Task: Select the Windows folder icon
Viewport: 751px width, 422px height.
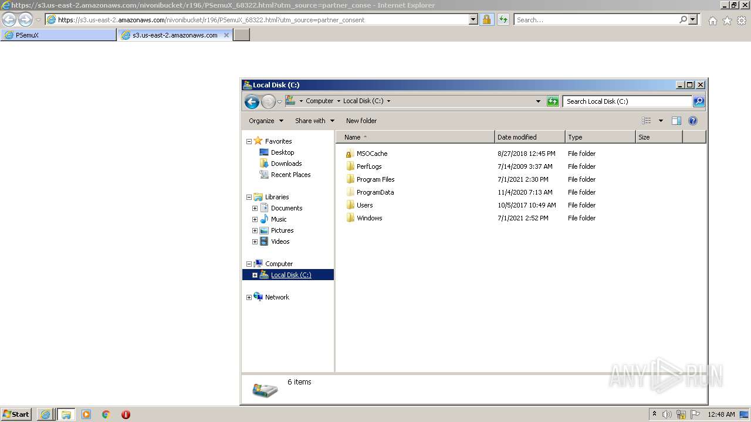Action: 350,218
